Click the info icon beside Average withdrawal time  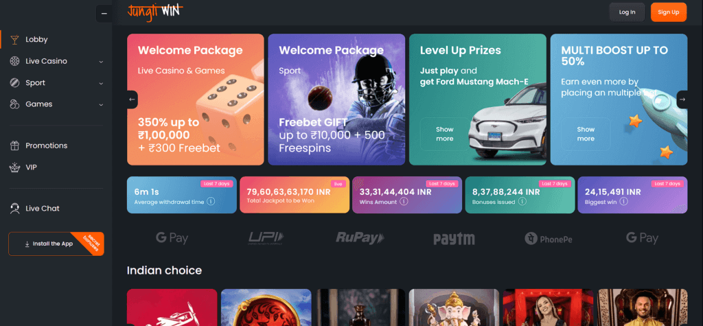point(211,201)
